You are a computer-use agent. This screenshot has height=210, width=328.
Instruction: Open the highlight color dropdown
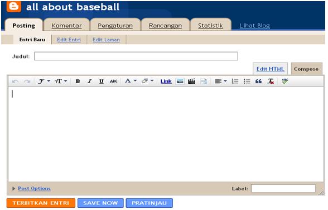coord(147,81)
